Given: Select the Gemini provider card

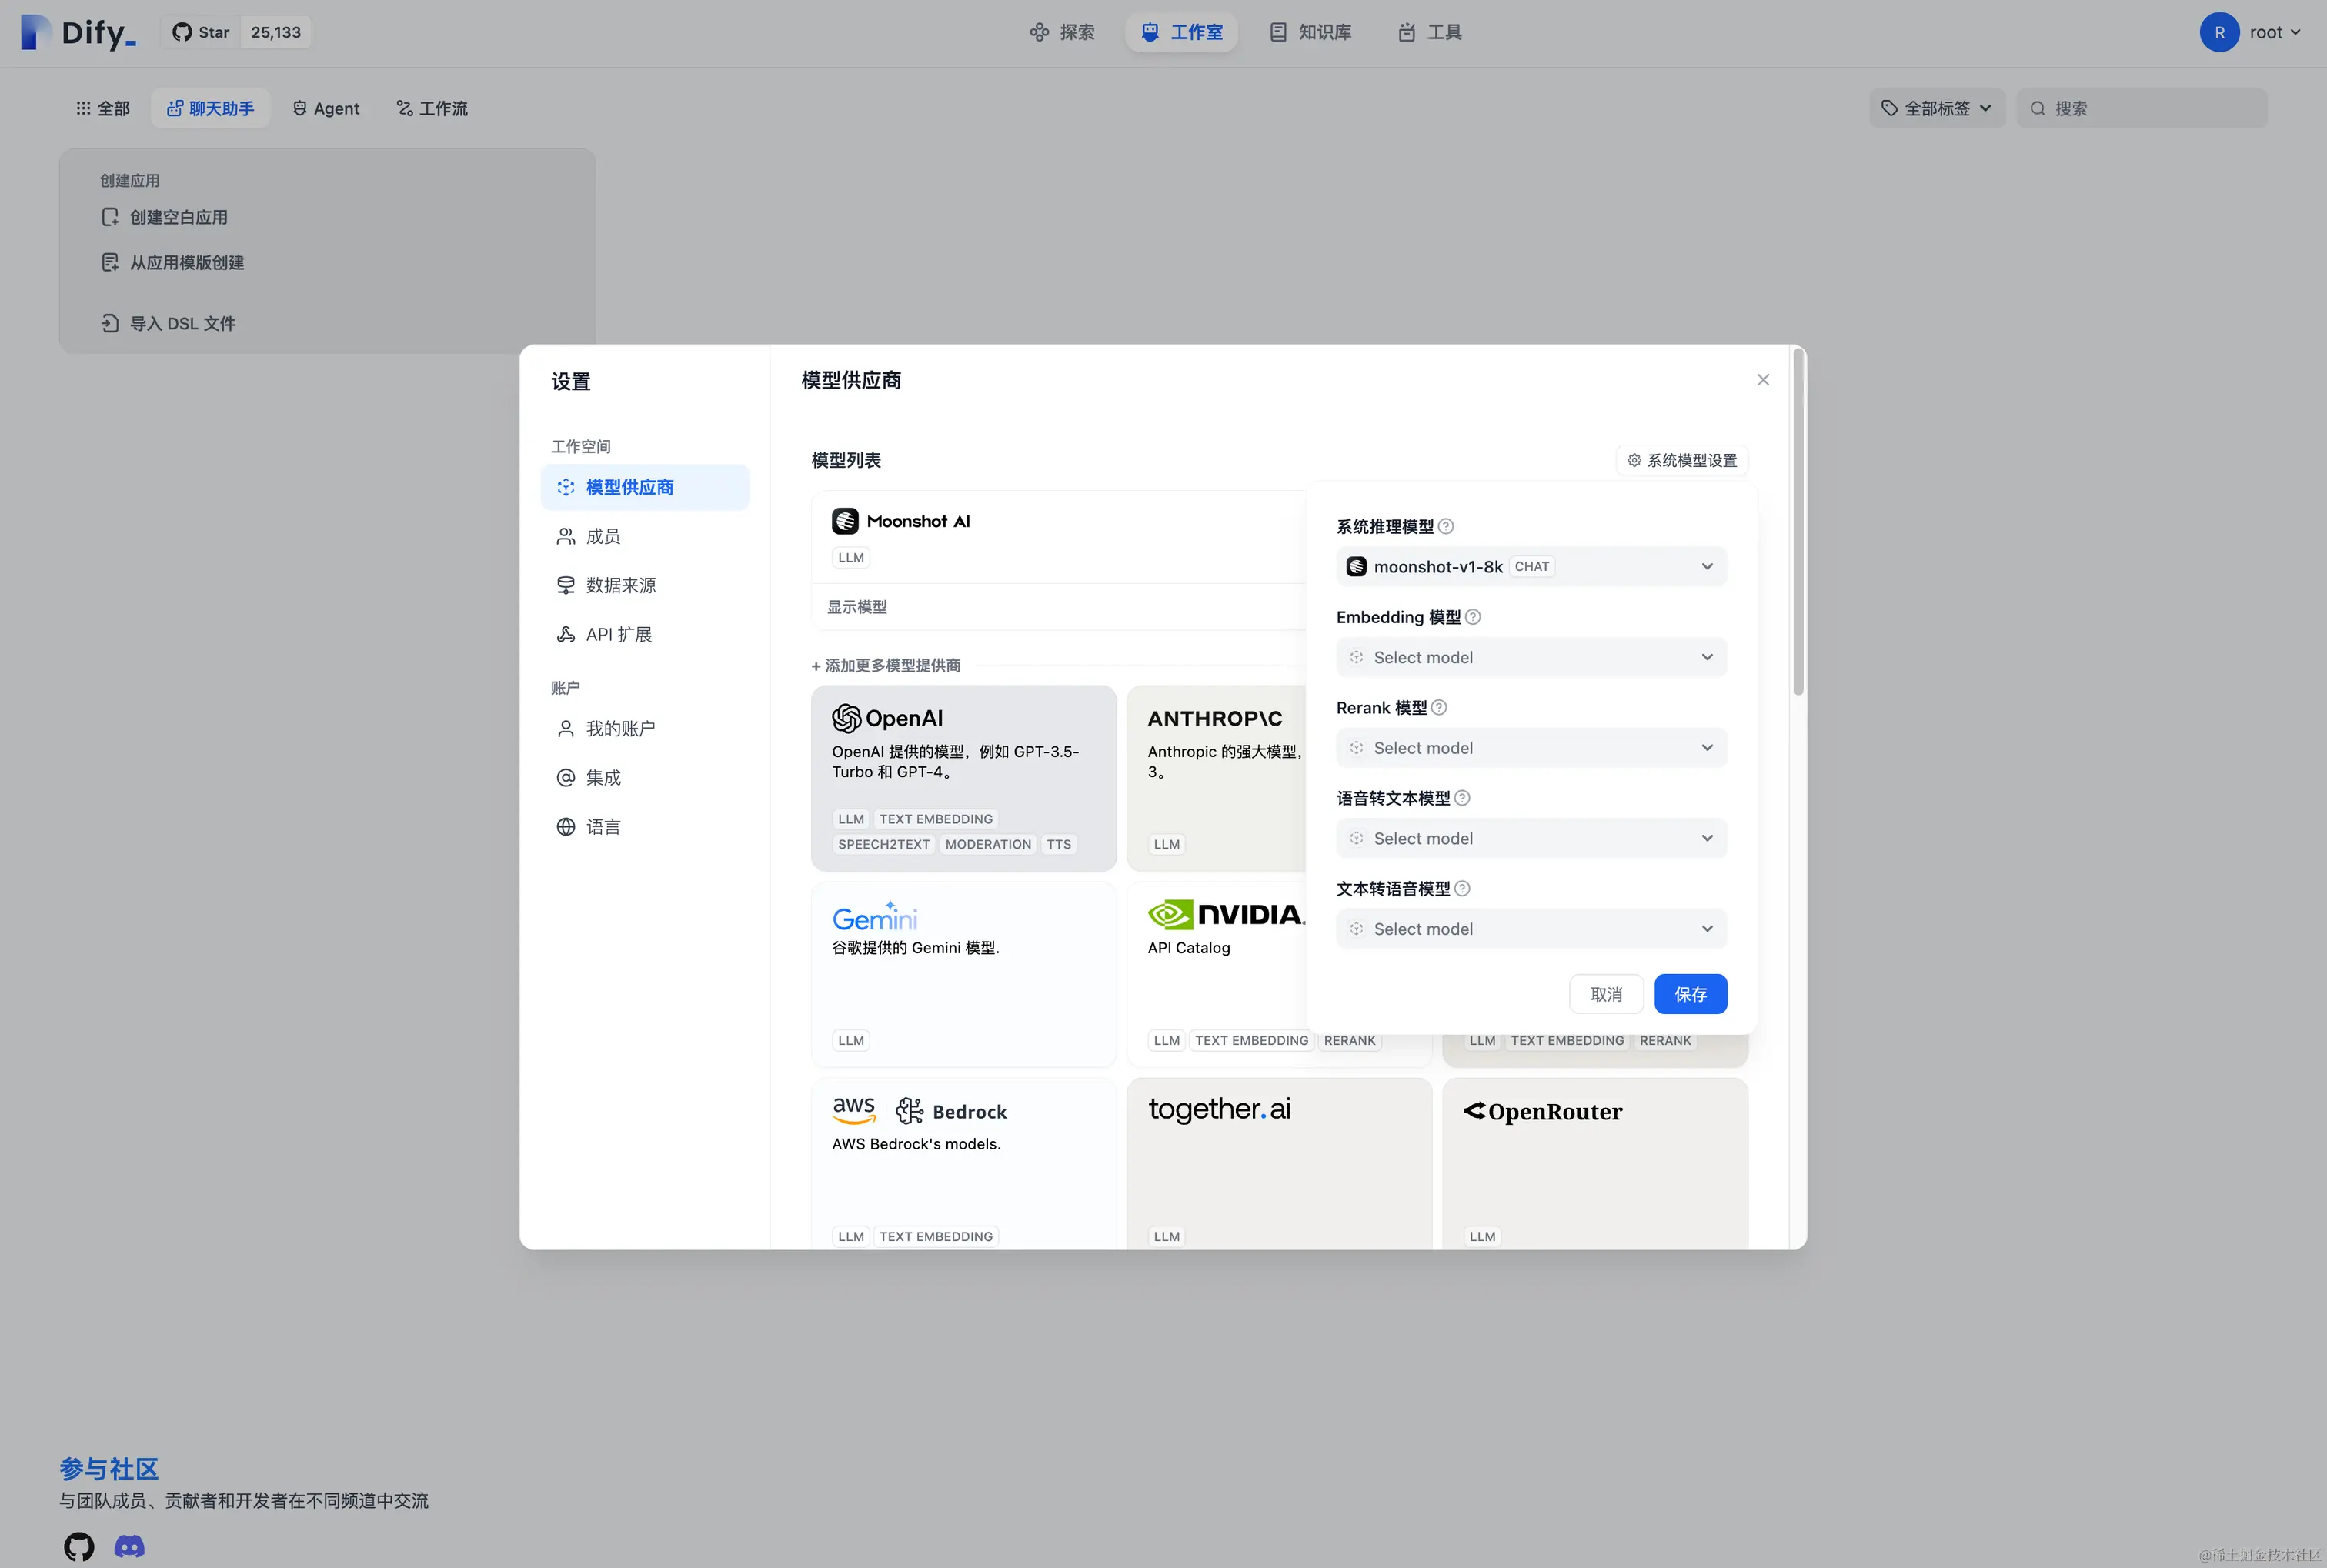Looking at the screenshot, I should coord(964,973).
